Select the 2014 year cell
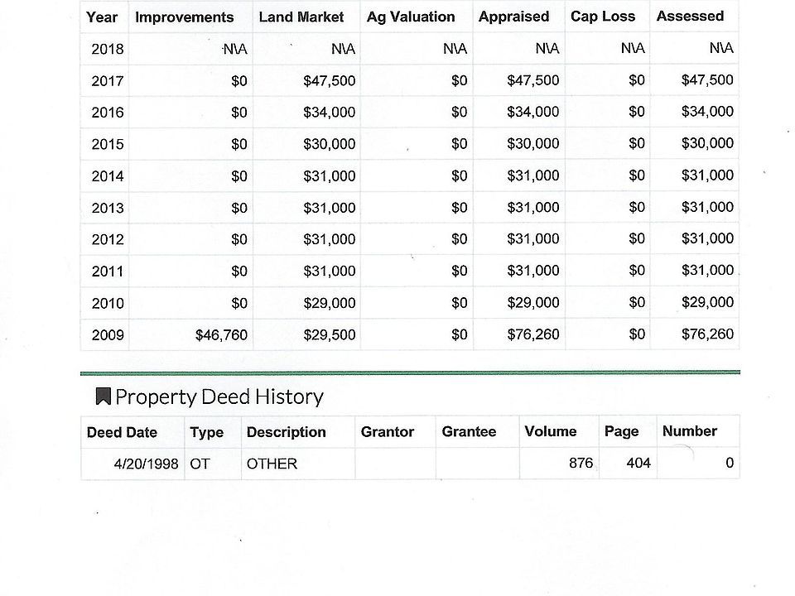 pos(108,176)
